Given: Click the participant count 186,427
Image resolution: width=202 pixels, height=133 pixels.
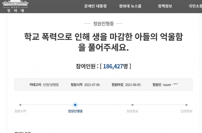Looking at the screenshot, I should [x=113, y=66].
